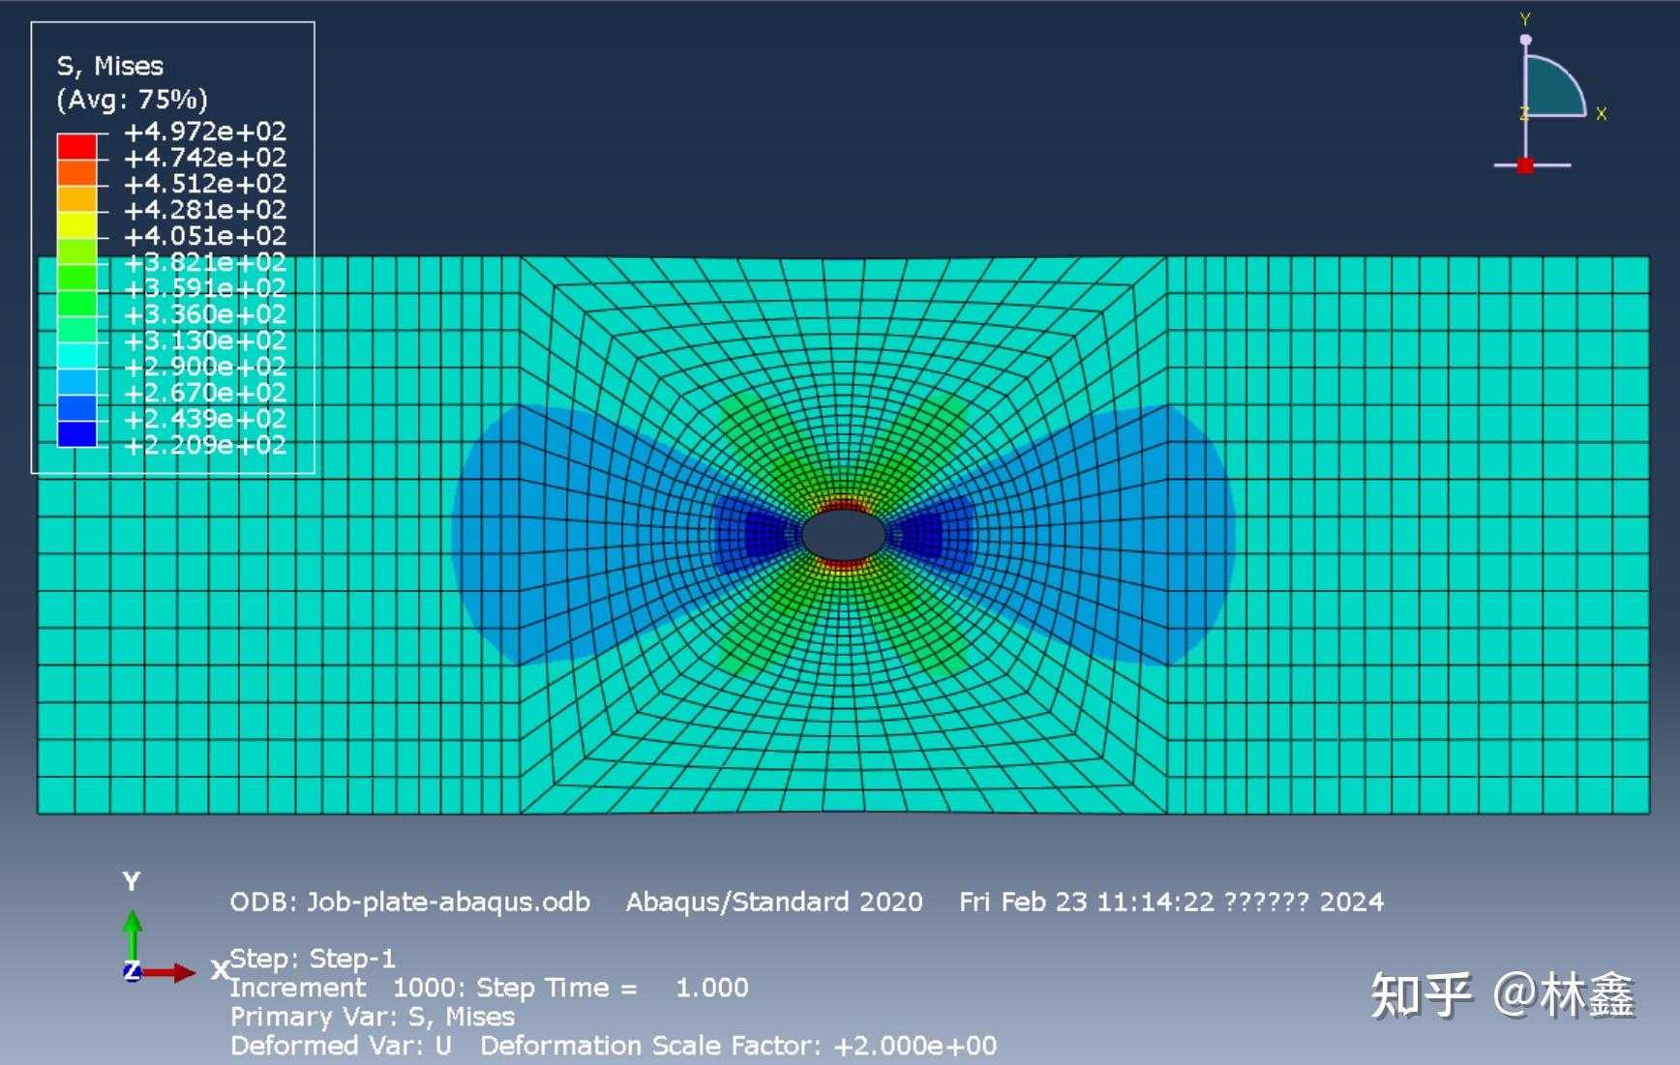
Task: Click the 'Increment 1000: Step Time' line
Action: tap(489, 988)
